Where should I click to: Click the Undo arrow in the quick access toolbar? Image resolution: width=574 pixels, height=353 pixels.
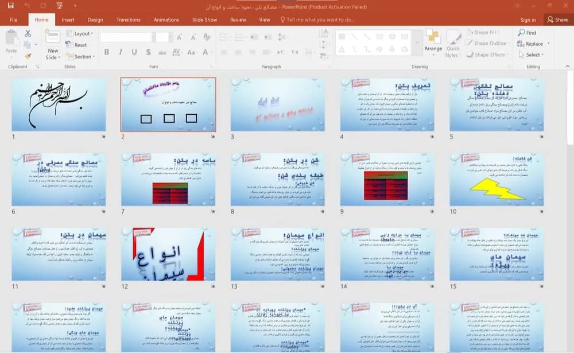27,6
